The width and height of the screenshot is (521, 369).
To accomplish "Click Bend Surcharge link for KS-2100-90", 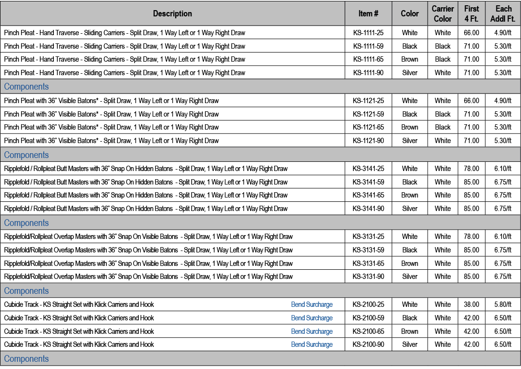I will [312, 344].
